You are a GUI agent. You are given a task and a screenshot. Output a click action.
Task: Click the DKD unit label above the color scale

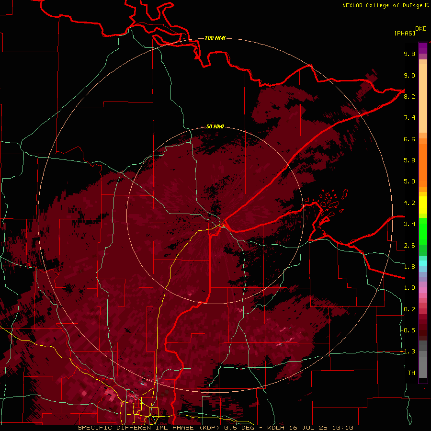pyautogui.click(x=421, y=28)
